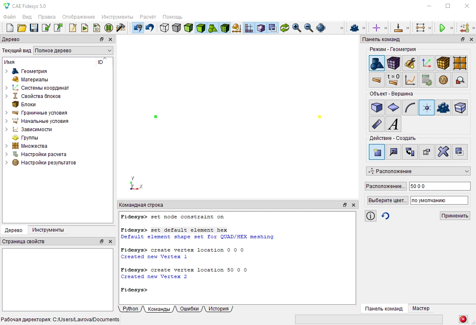The width and height of the screenshot is (476, 325).
Task: Click the green run calculation play icon
Action: (x=442, y=28)
